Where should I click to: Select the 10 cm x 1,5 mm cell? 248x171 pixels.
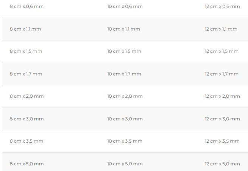click(x=124, y=51)
